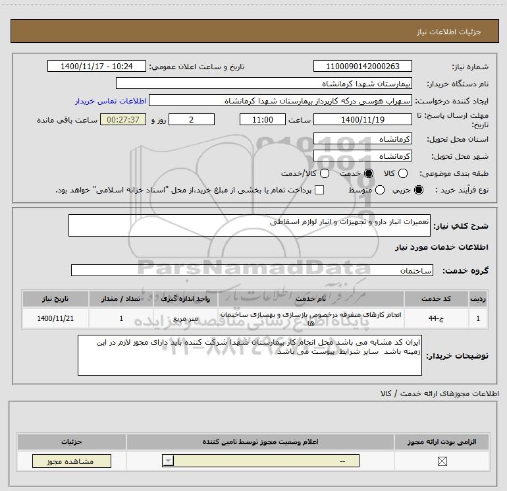
Task: Click the remaining days field showing 2
Action: point(192,119)
